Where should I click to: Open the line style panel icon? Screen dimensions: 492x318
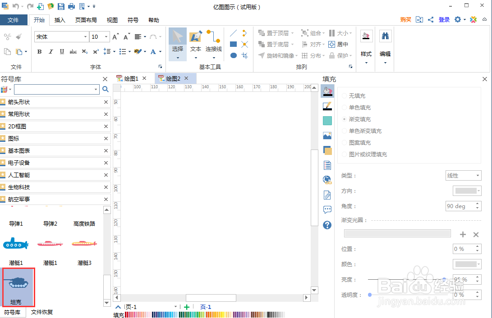pos(327,106)
